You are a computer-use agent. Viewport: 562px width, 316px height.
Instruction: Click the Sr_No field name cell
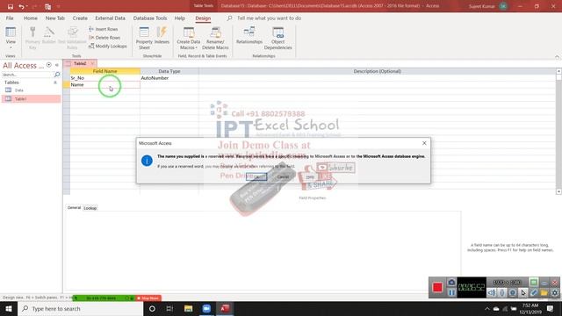105,78
